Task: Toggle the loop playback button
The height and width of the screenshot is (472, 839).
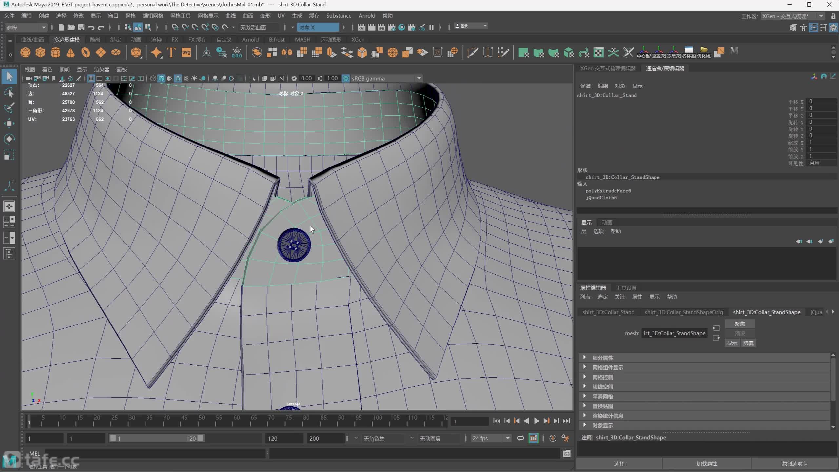Action: click(520, 438)
